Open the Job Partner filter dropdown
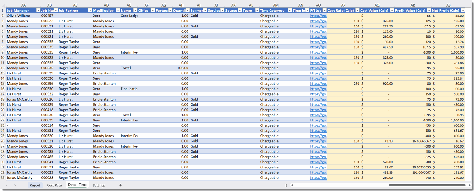 tap(90, 11)
